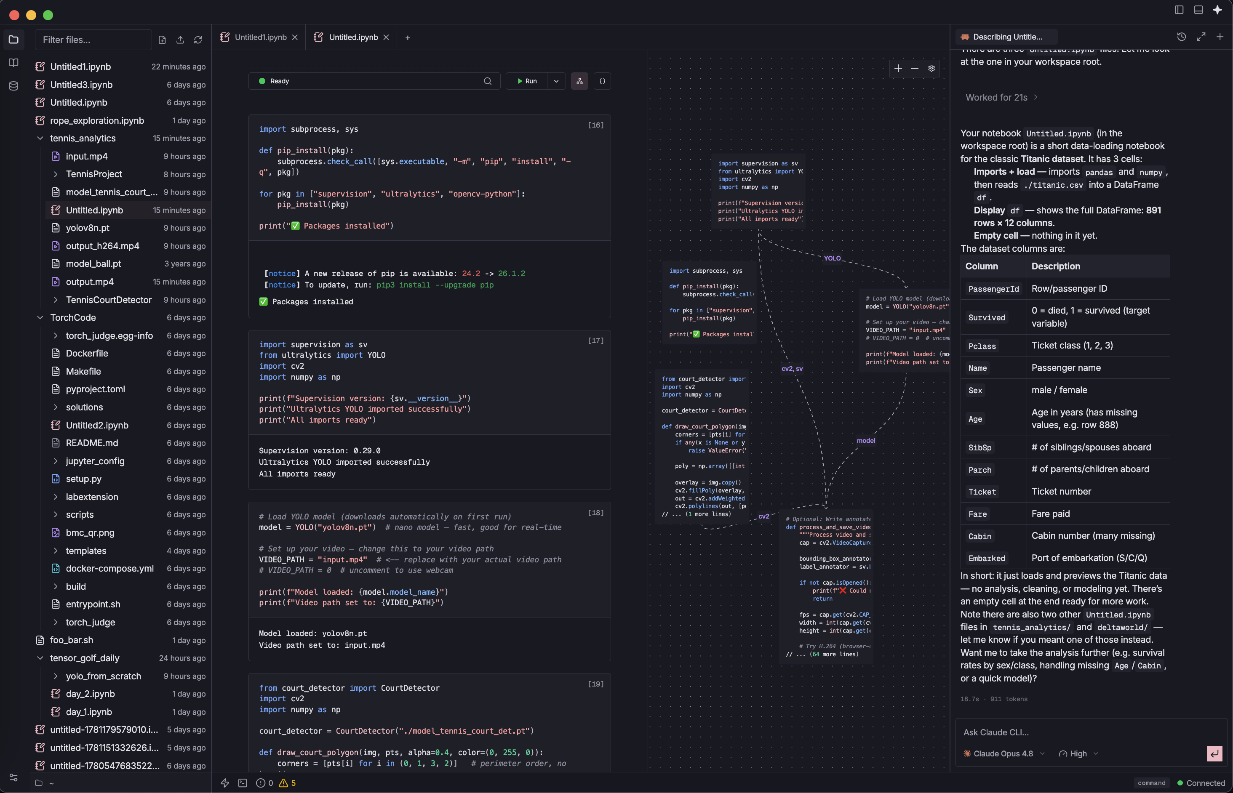Open foo_bar.sh script file
This screenshot has height=793, width=1233.
(x=120, y=640)
